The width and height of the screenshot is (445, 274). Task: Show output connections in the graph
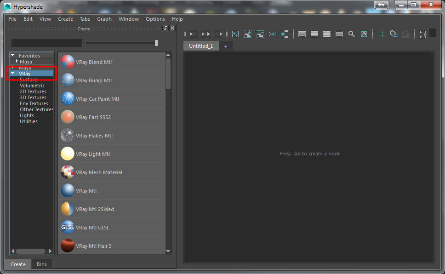pos(218,34)
